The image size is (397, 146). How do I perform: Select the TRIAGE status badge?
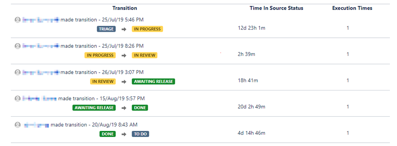[x=107, y=29]
